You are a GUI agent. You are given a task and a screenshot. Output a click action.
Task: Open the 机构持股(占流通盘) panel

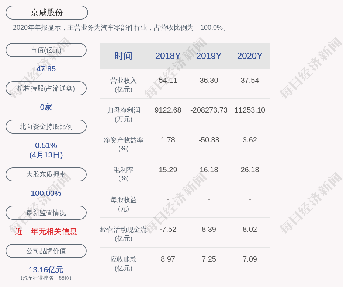click(46, 88)
